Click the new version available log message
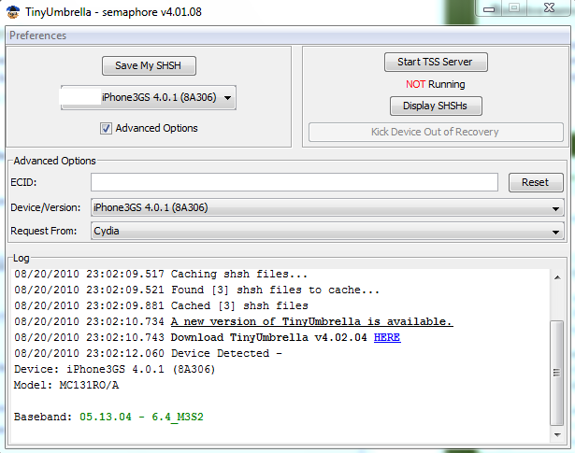This screenshot has height=453, width=575. (x=311, y=321)
